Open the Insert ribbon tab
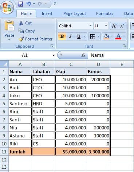 [x=47, y=13]
